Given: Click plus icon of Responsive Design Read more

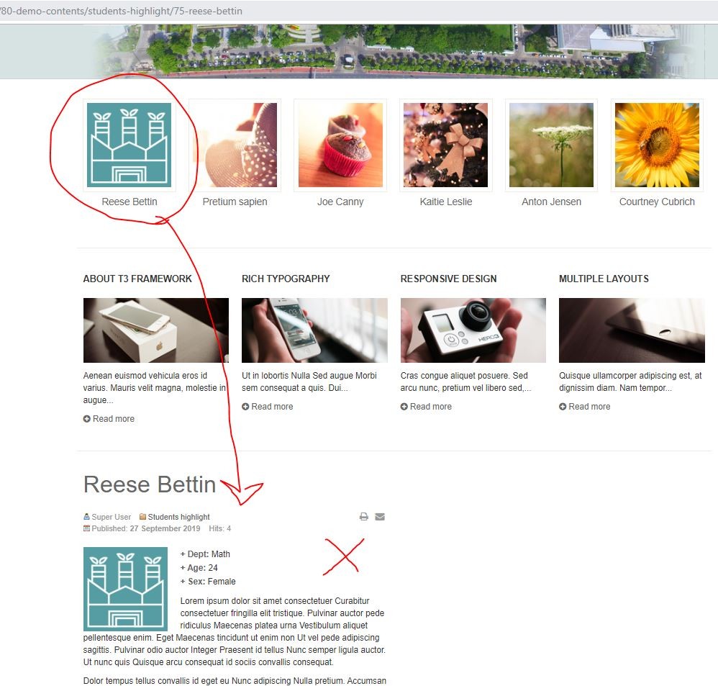Looking at the screenshot, I should coord(404,407).
